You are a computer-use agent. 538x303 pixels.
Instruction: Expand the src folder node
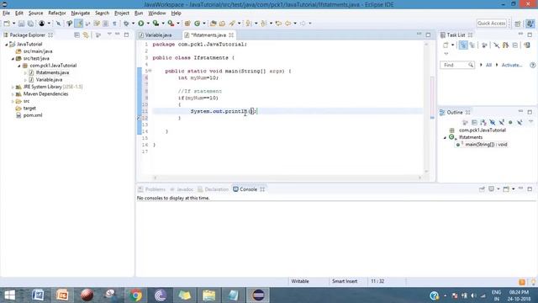(x=13, y=101)
